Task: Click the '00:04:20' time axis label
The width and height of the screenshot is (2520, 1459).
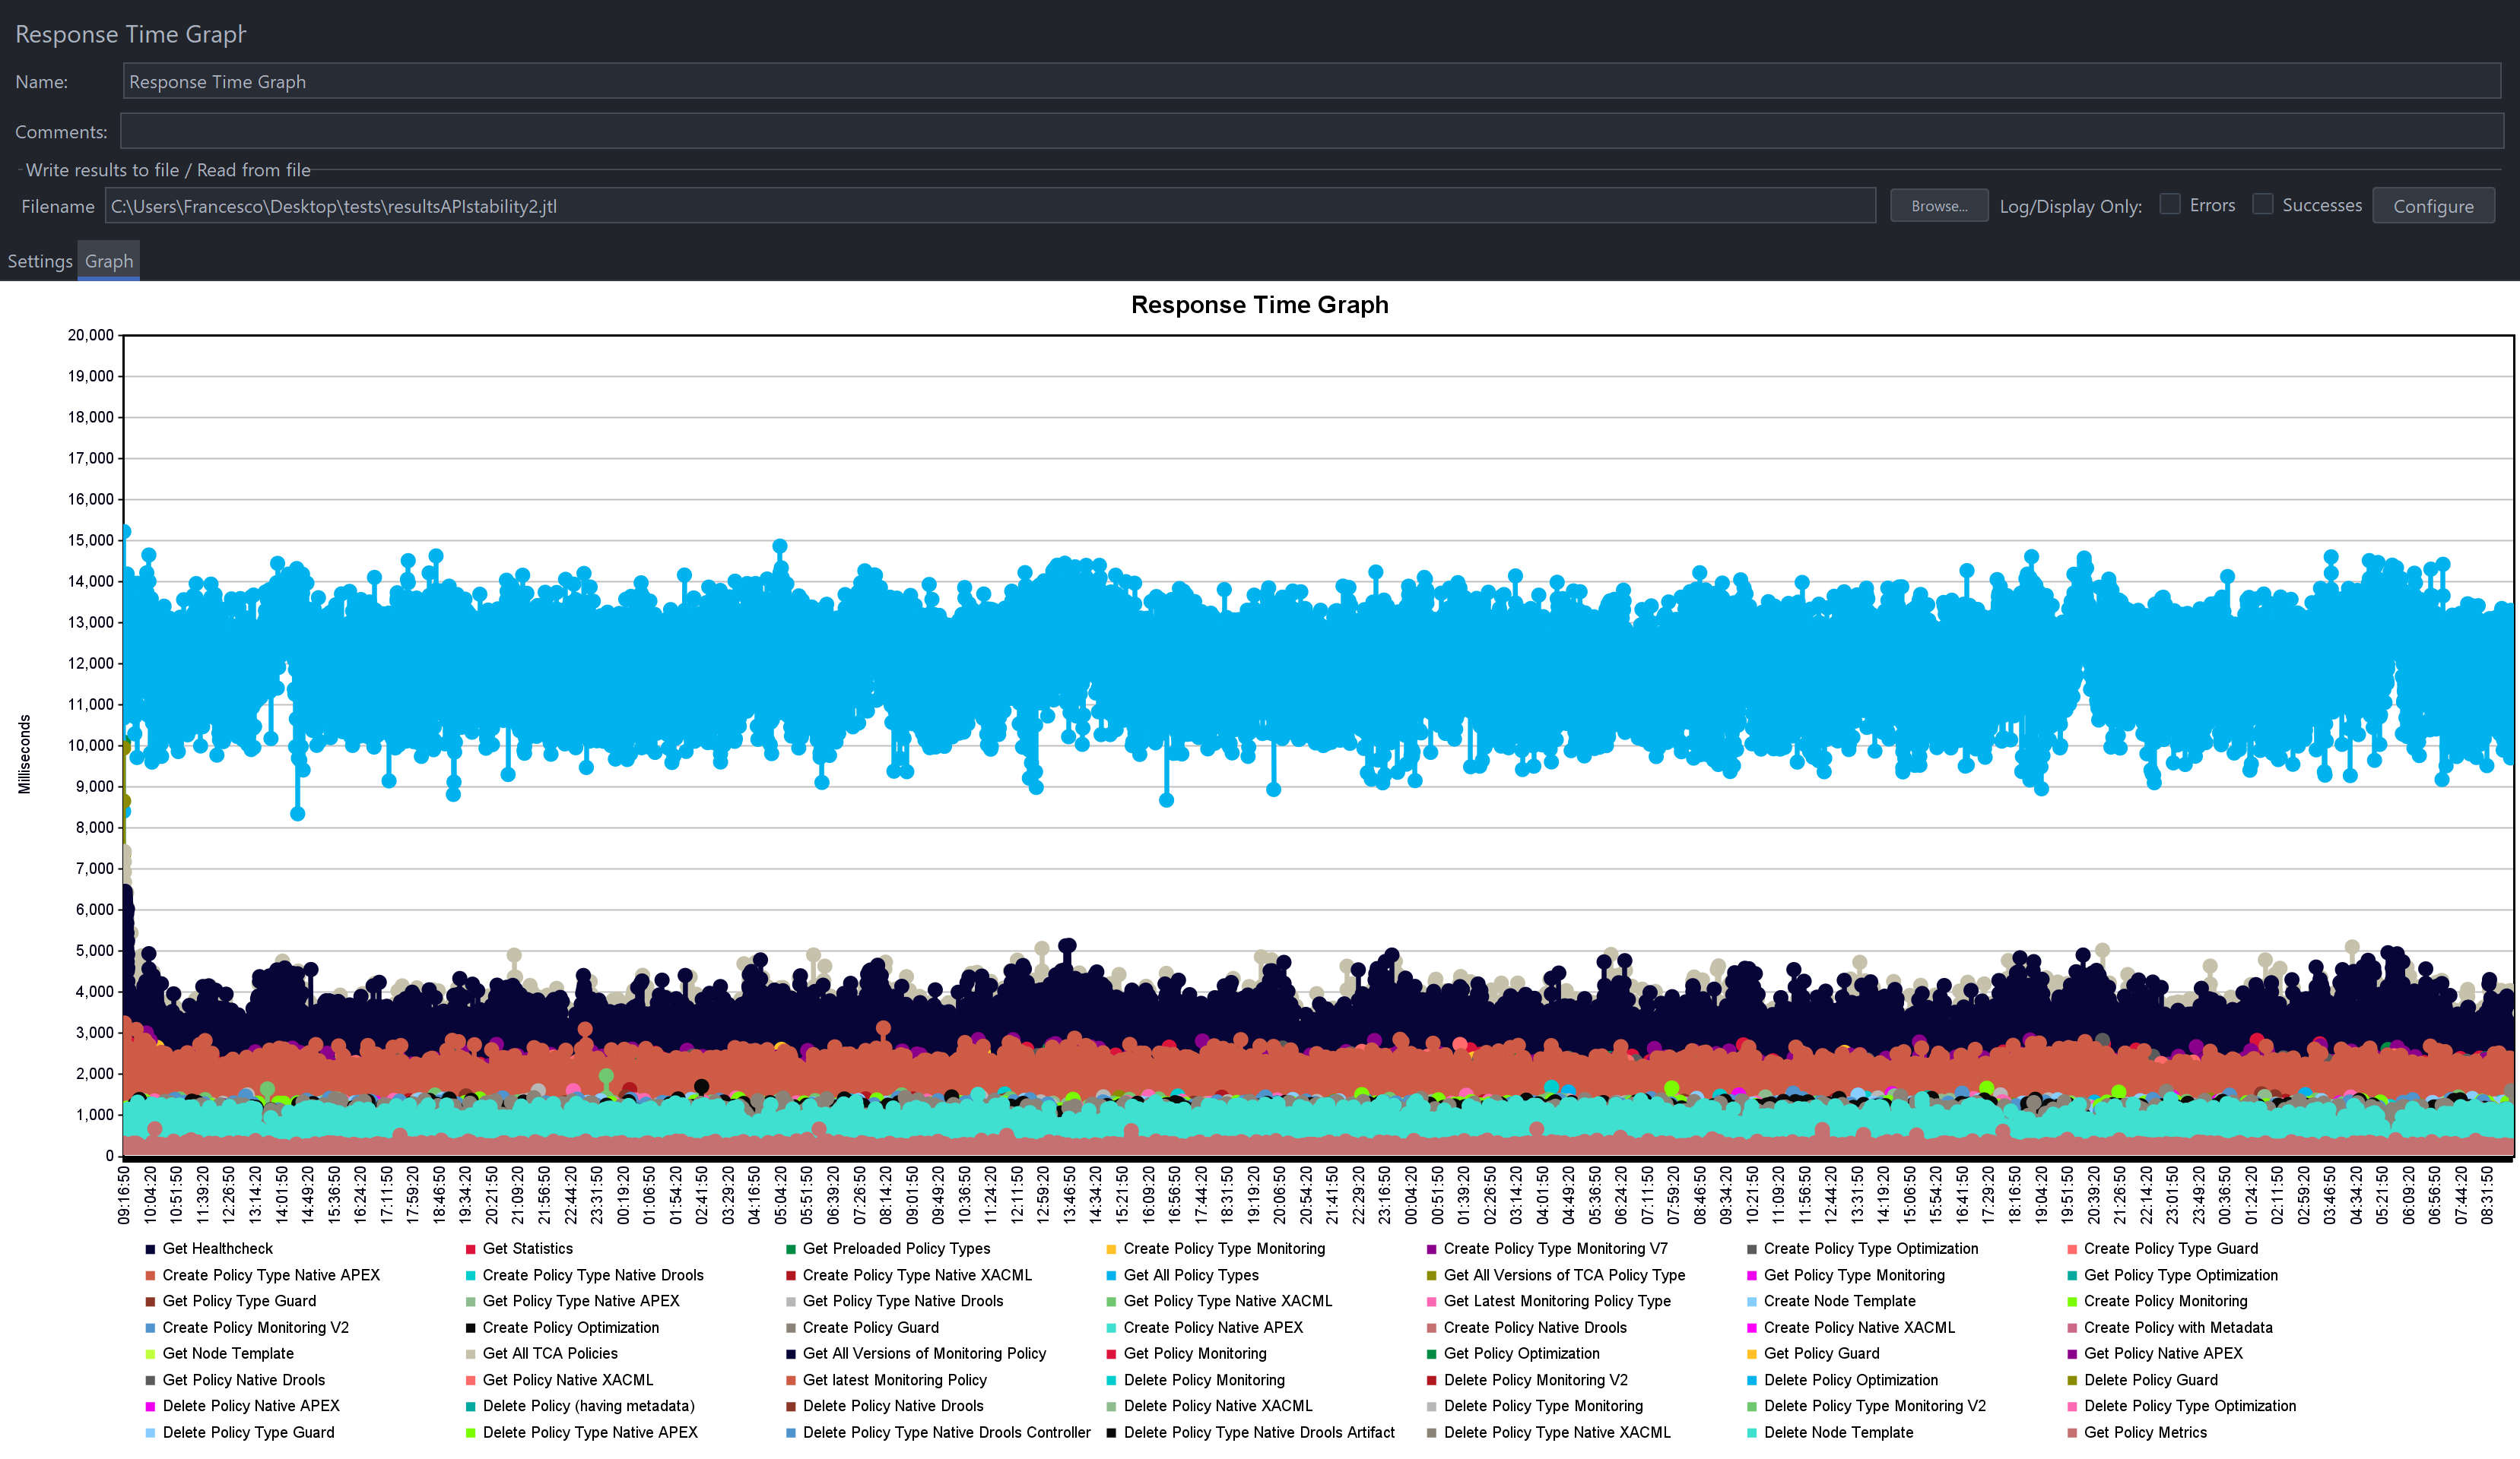Action: tap(1411, 1195)
